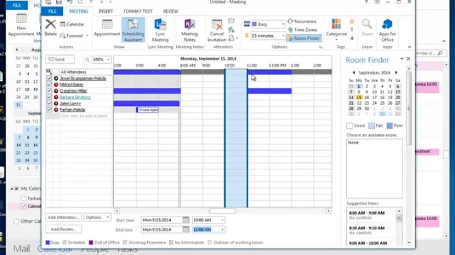455x255 pixels.
Task: Select suggested time 8:00 AM - 9:00 AM
Action: point(372,215)
